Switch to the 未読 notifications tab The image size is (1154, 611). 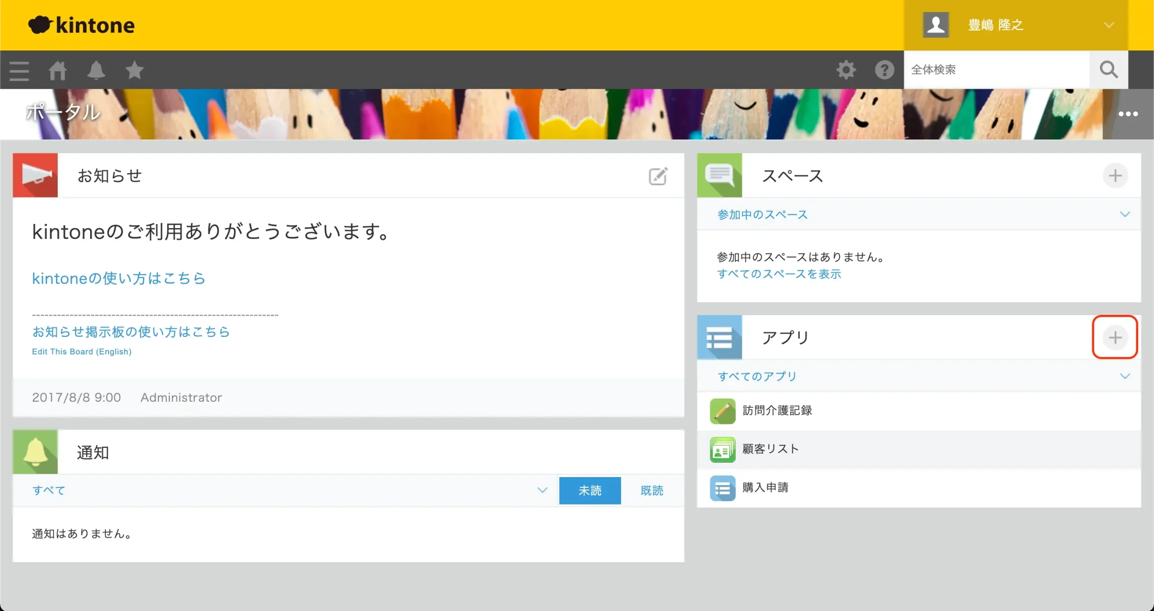point(590,491)
